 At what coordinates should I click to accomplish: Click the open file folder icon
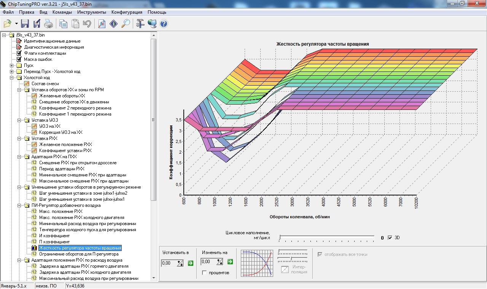7,24
